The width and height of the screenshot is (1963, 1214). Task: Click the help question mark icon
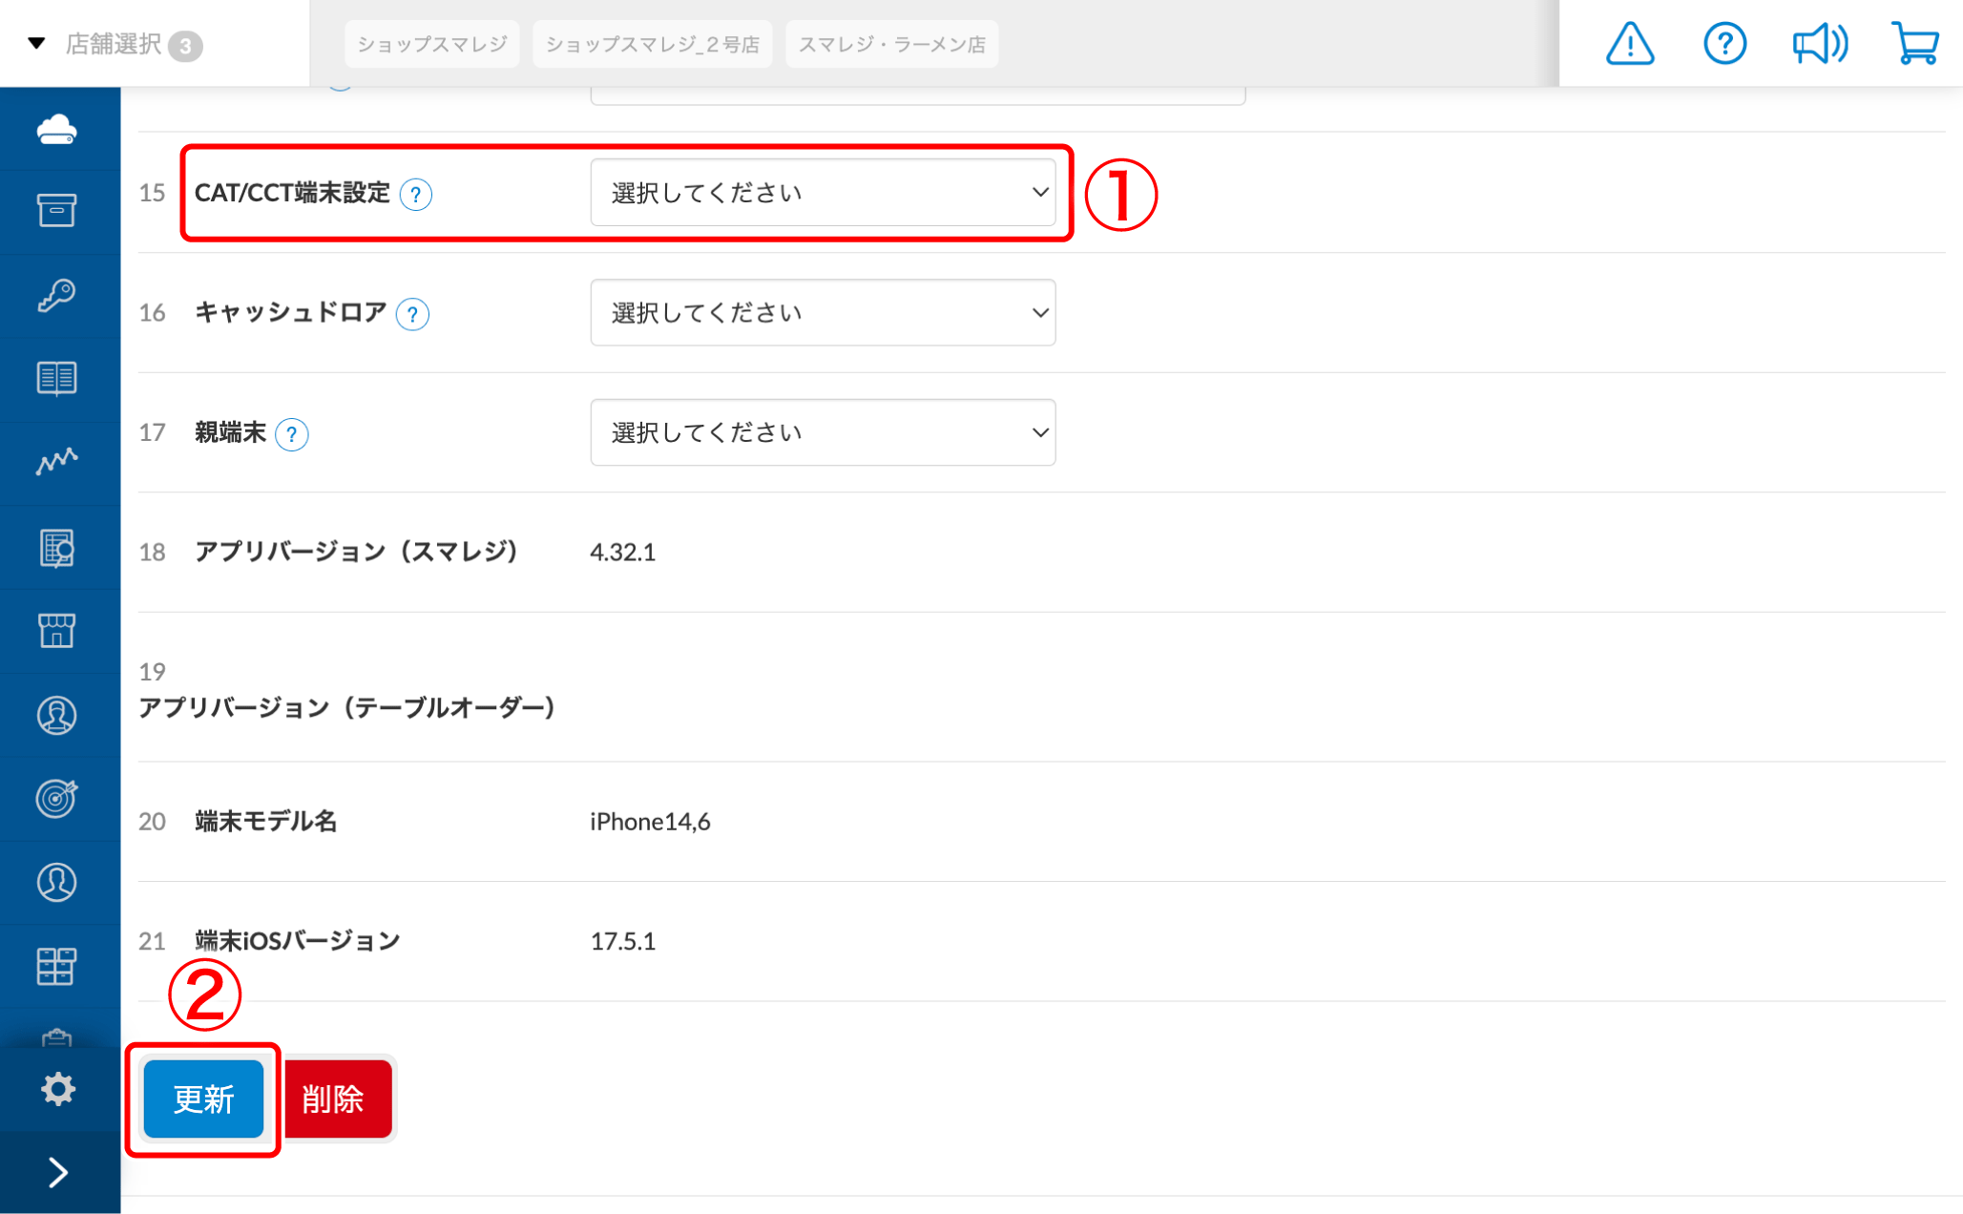tap(1724, 43)
